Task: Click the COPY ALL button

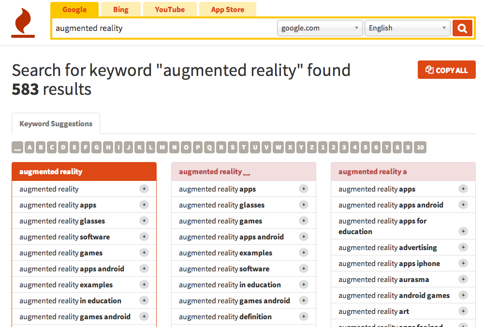Action: point(446,69)
